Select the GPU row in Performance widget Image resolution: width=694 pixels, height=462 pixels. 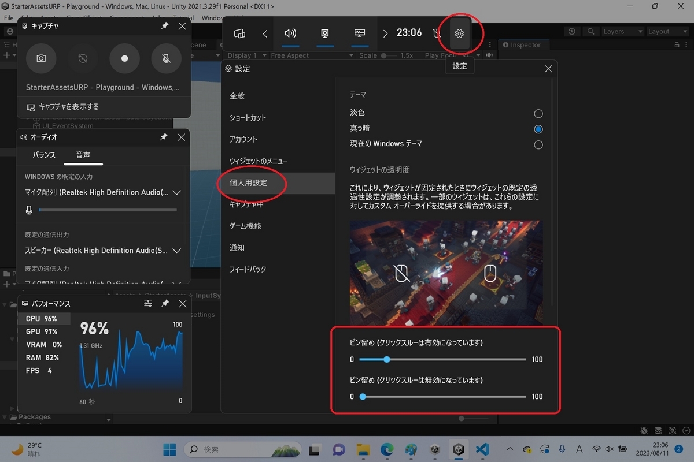pos(44,332)
